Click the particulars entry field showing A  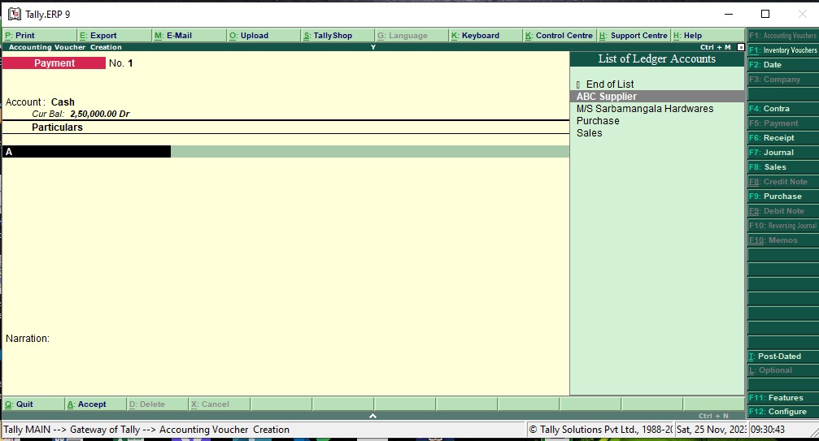pyautogui.click(x=87, y=152)
